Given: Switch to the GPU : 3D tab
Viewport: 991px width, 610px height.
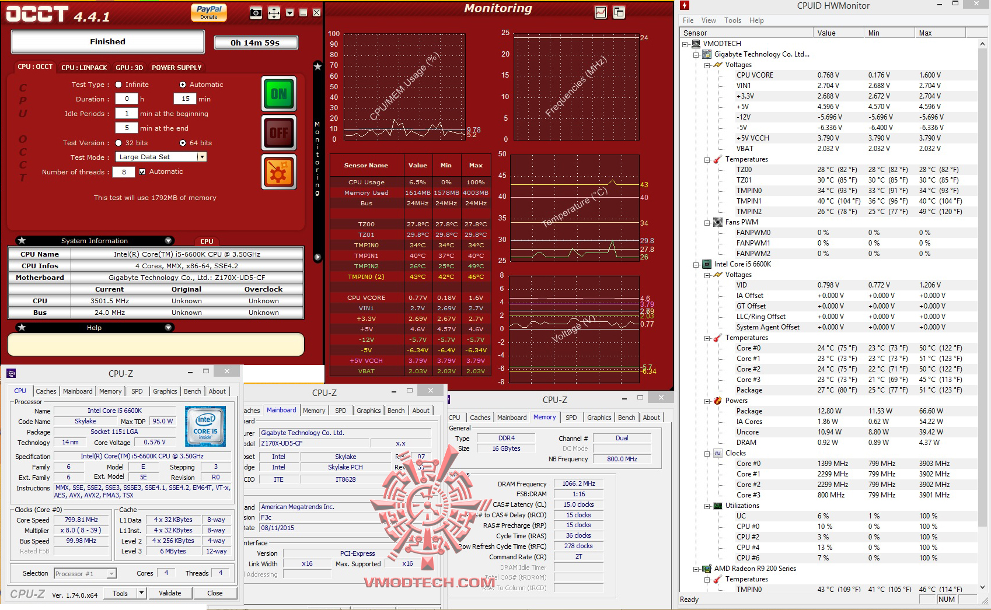Looking at the screenshot, I should [x=129, y=68].
